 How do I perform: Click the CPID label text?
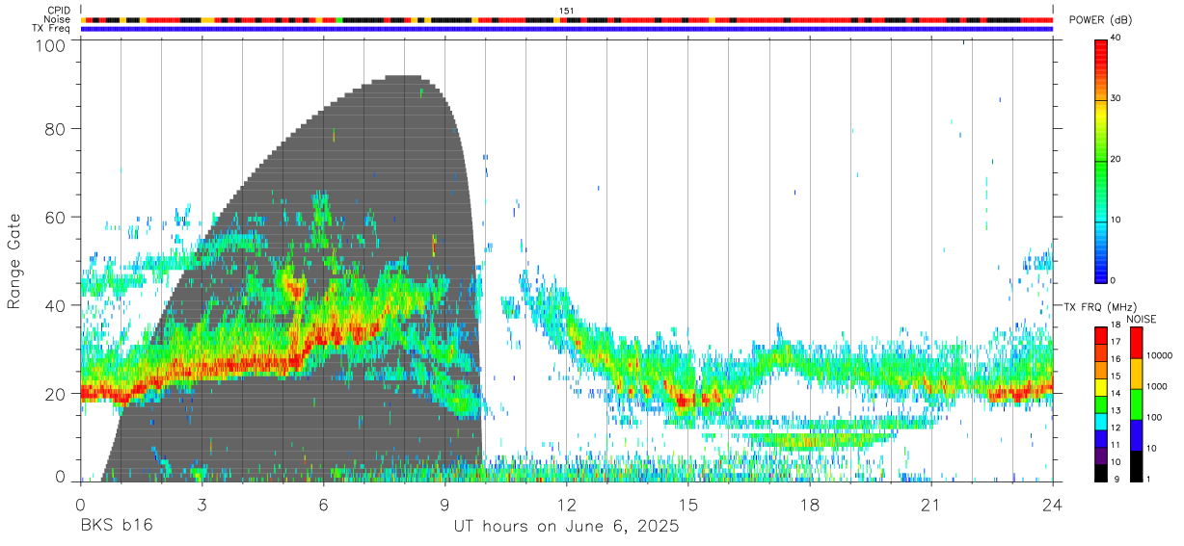[x=59, y=11]
